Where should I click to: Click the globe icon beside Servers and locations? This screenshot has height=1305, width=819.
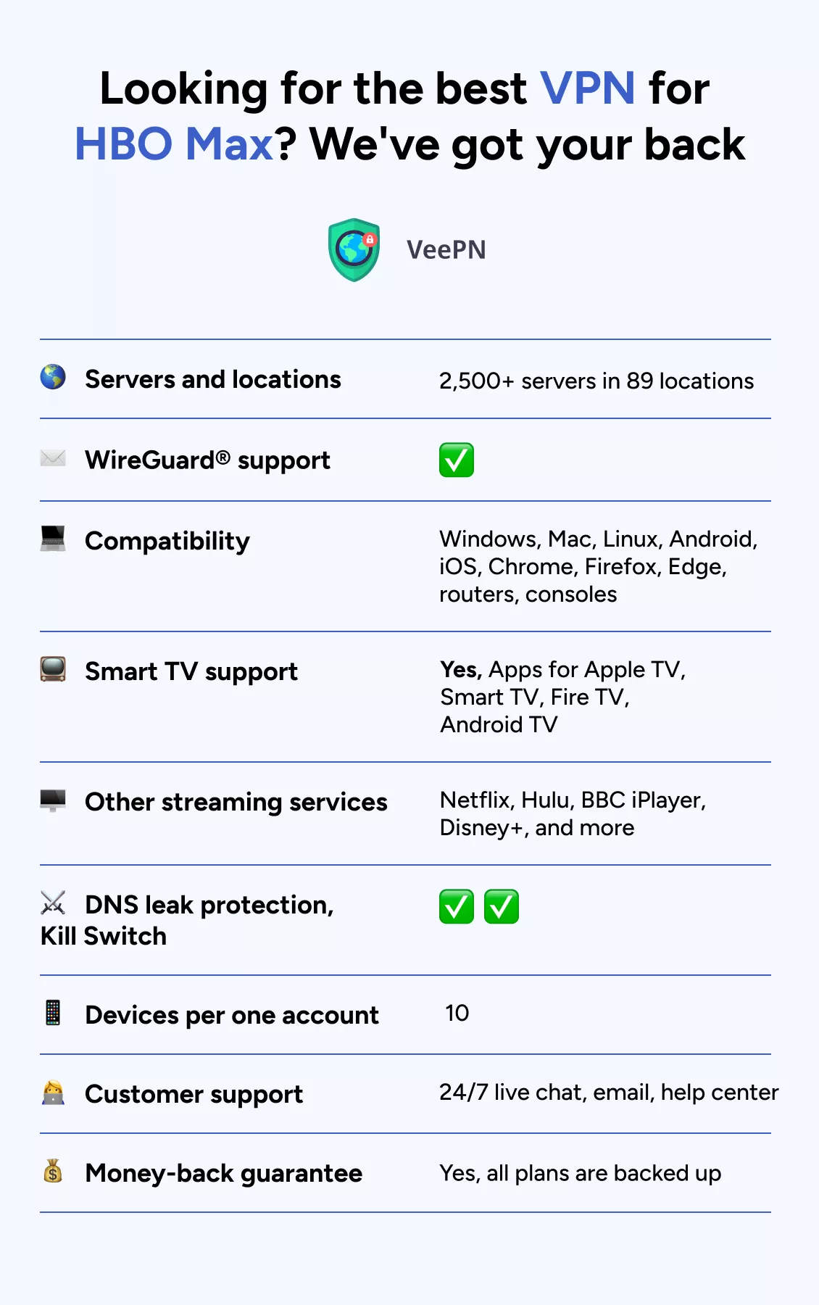[53, 377]
